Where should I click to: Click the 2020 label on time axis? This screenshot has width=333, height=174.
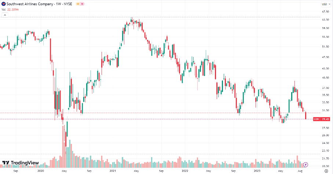pos(41,171)
